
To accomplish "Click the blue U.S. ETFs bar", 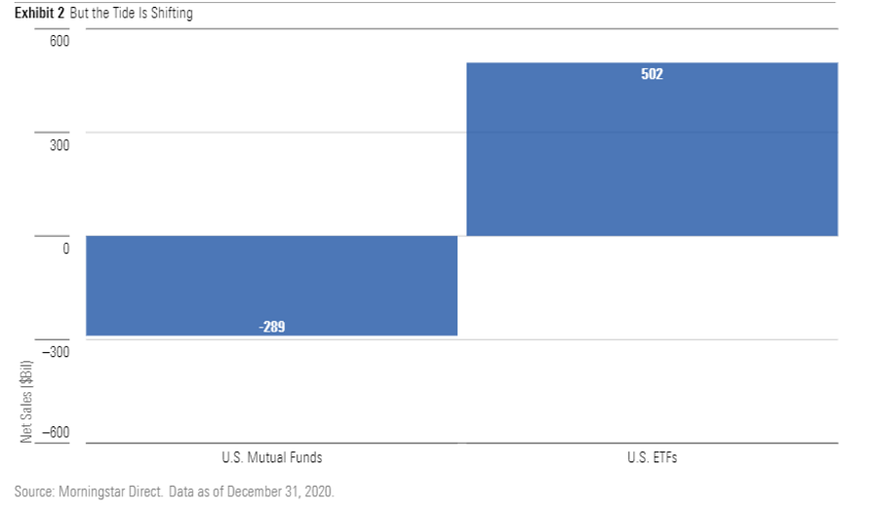I will tap(652, 156).
